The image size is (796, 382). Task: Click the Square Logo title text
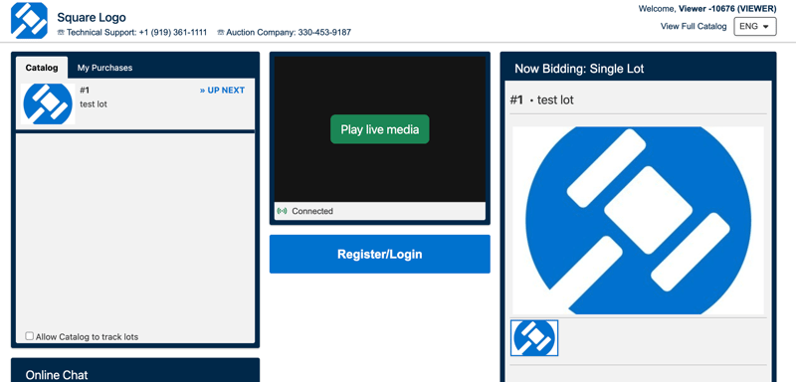92,18
